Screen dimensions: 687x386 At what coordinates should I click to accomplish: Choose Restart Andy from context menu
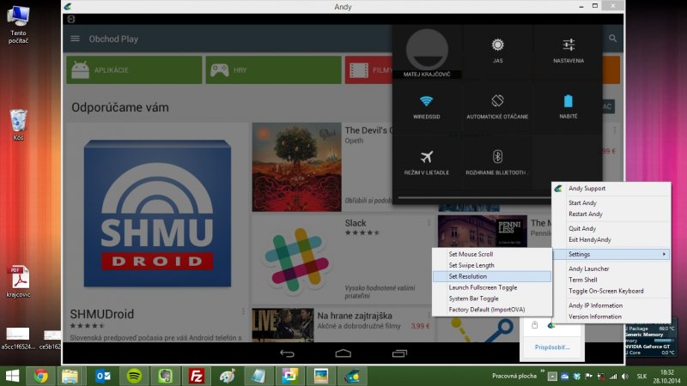(586, 214)
